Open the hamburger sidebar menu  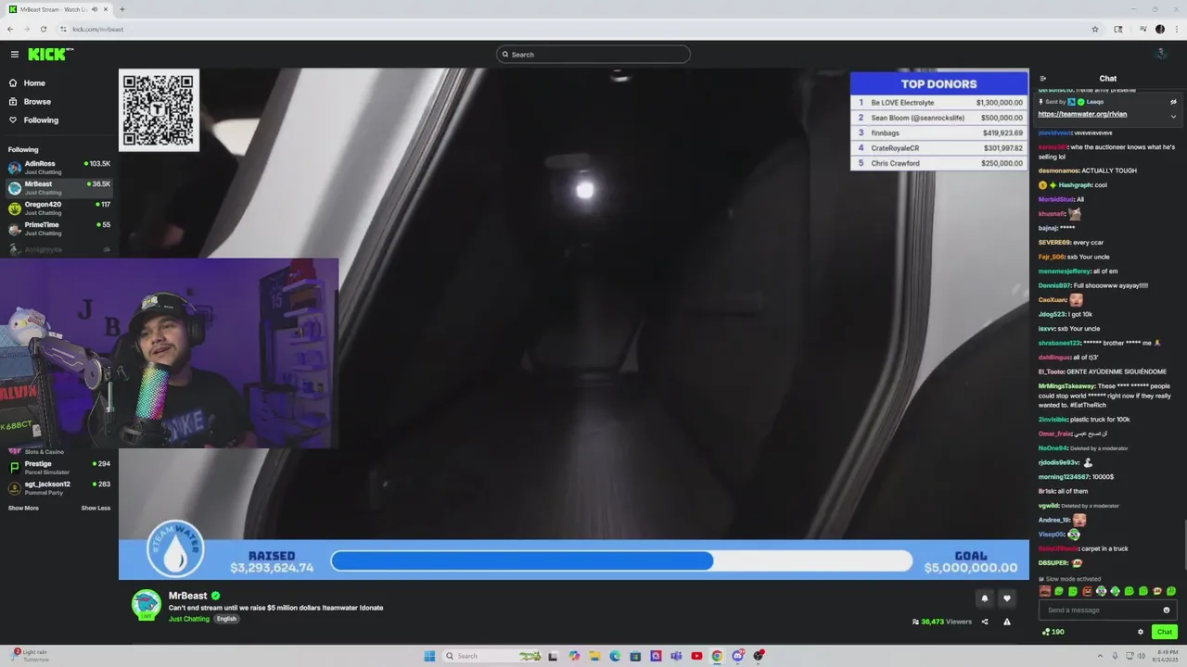pyautogui.click(x=15, y=55)
